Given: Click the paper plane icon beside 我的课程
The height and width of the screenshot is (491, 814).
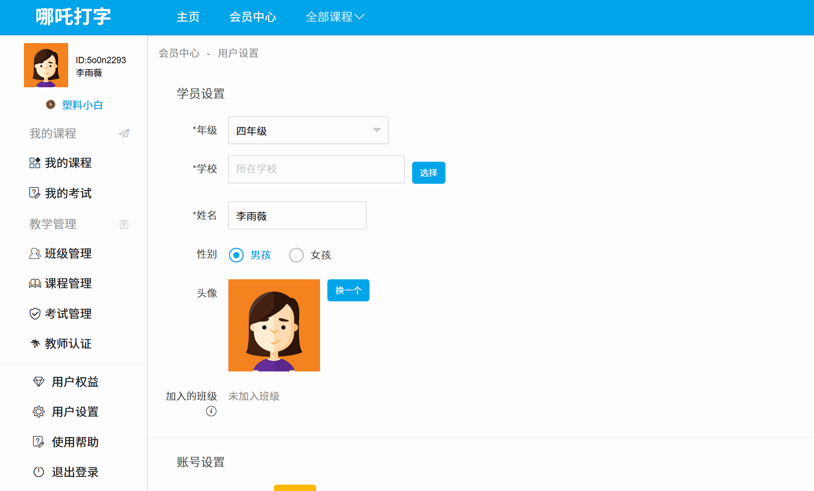Looking at the screenshot, I should [124, 133].
